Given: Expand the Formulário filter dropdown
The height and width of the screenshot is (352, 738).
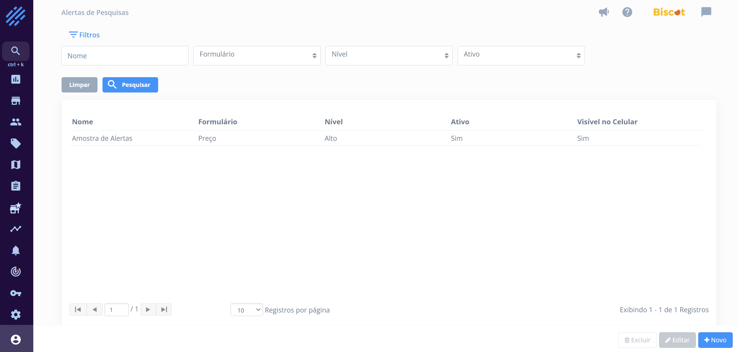Looking at the screenshot, I should 257,55.
